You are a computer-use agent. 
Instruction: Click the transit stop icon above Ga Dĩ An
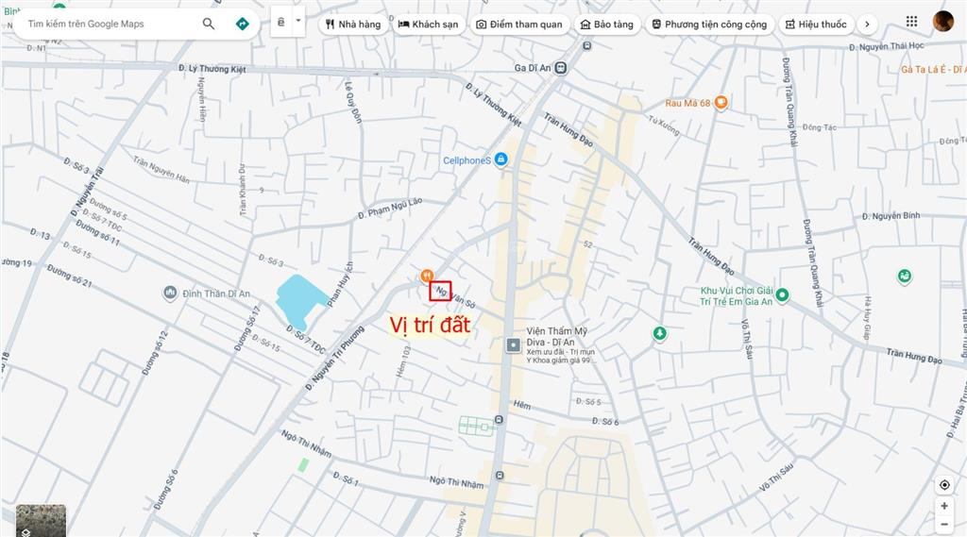point(587,45)
